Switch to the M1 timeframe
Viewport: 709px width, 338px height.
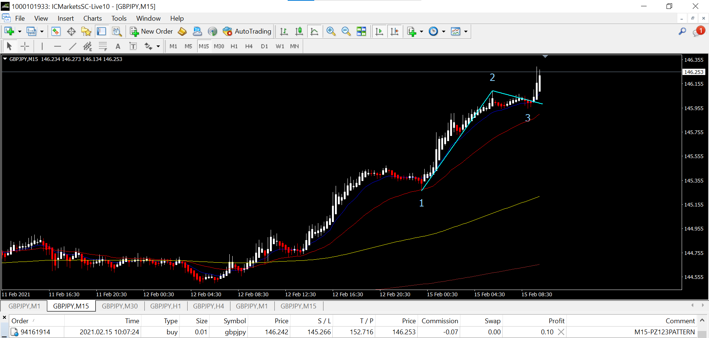(173, 46)
